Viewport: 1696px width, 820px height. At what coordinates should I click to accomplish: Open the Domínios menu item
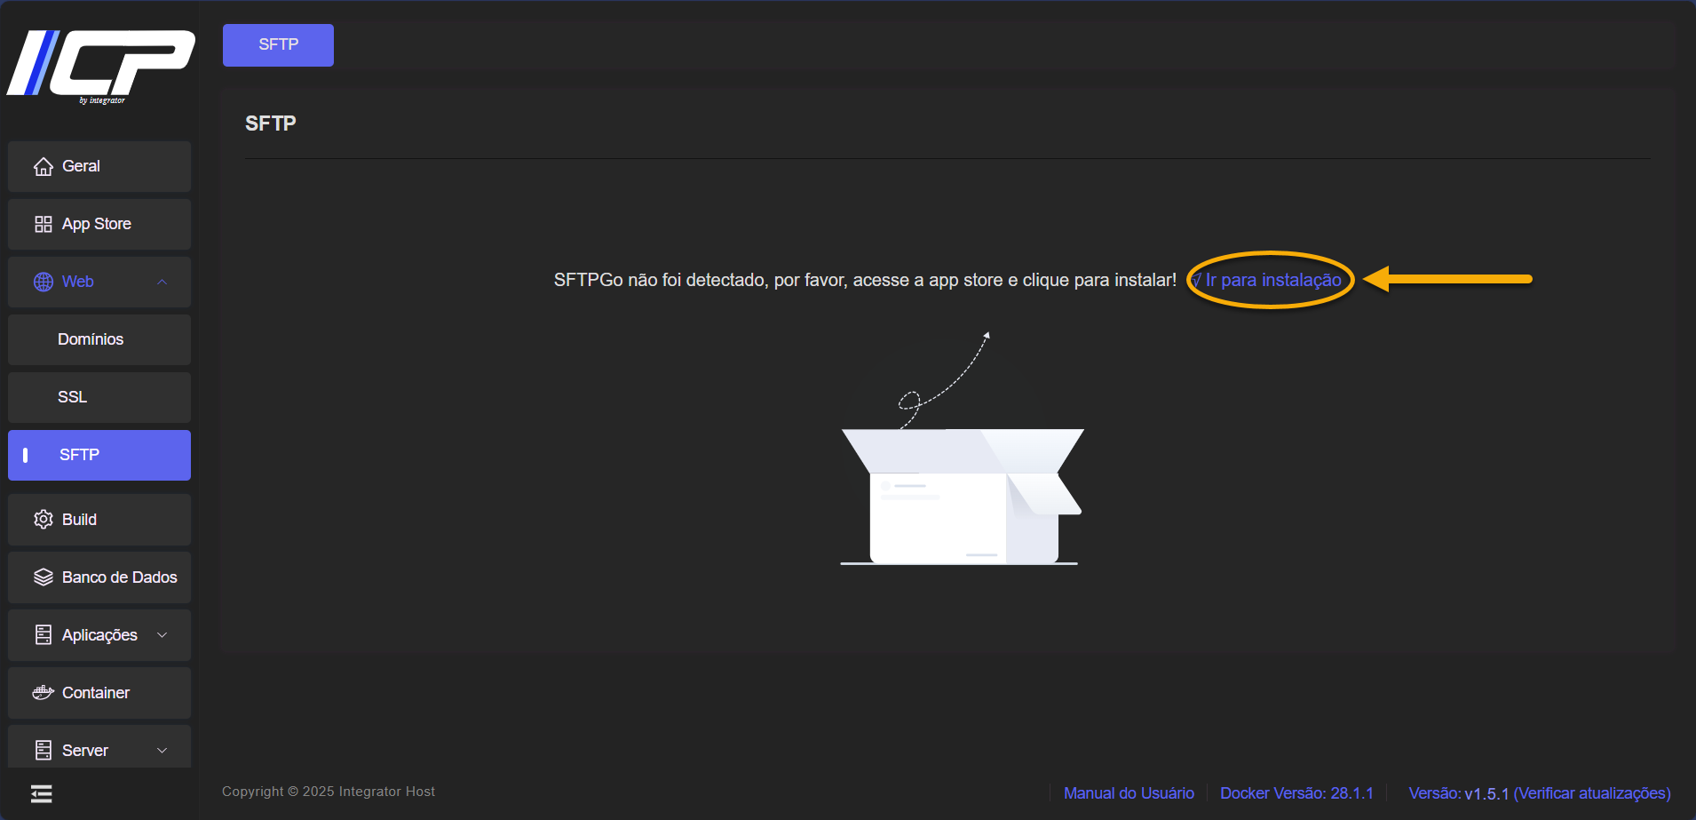pyautogui.click(x=91, y=339)
